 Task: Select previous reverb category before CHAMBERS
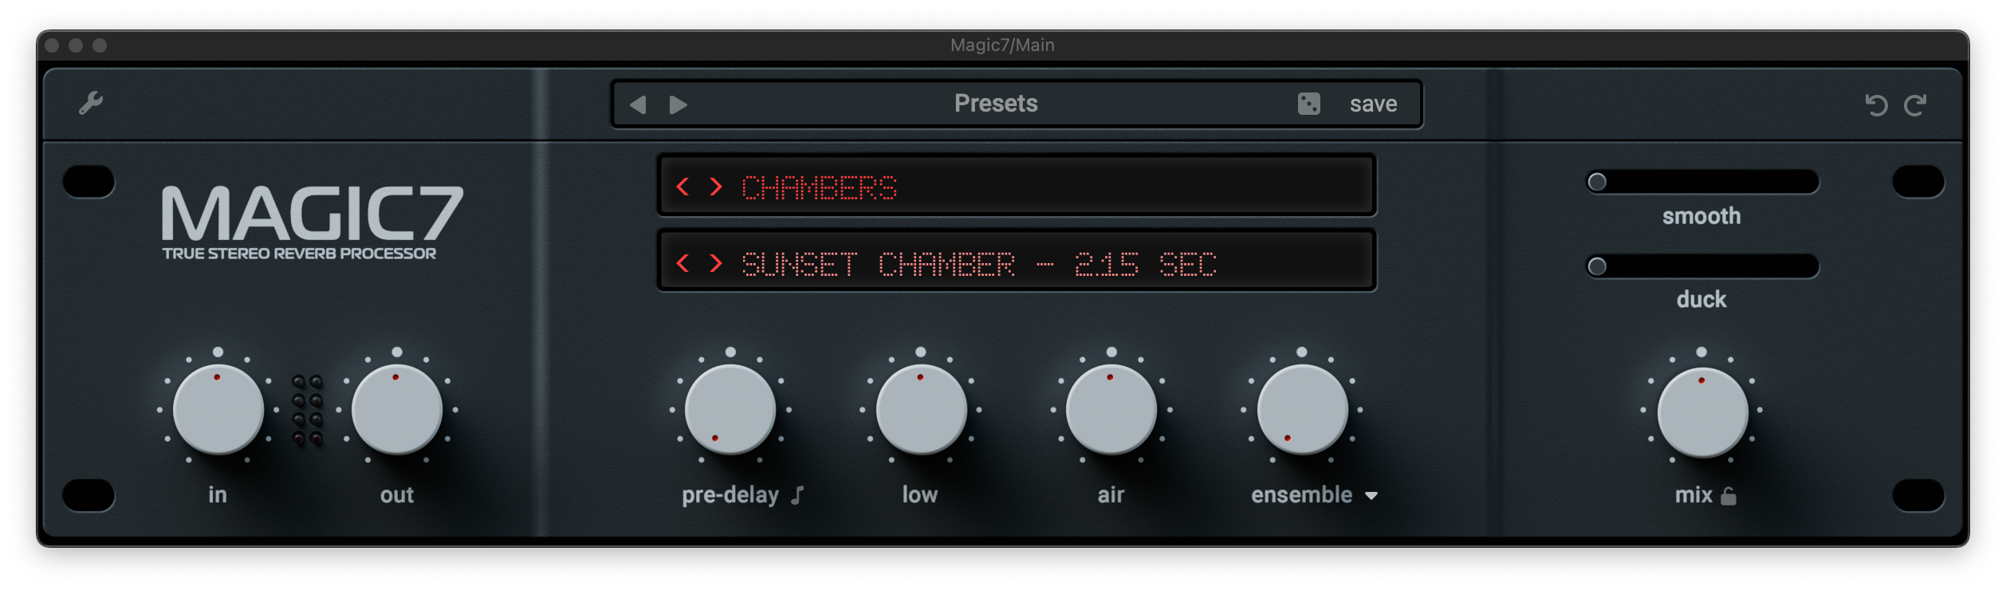pyautogui.click(x=682, y=187)
